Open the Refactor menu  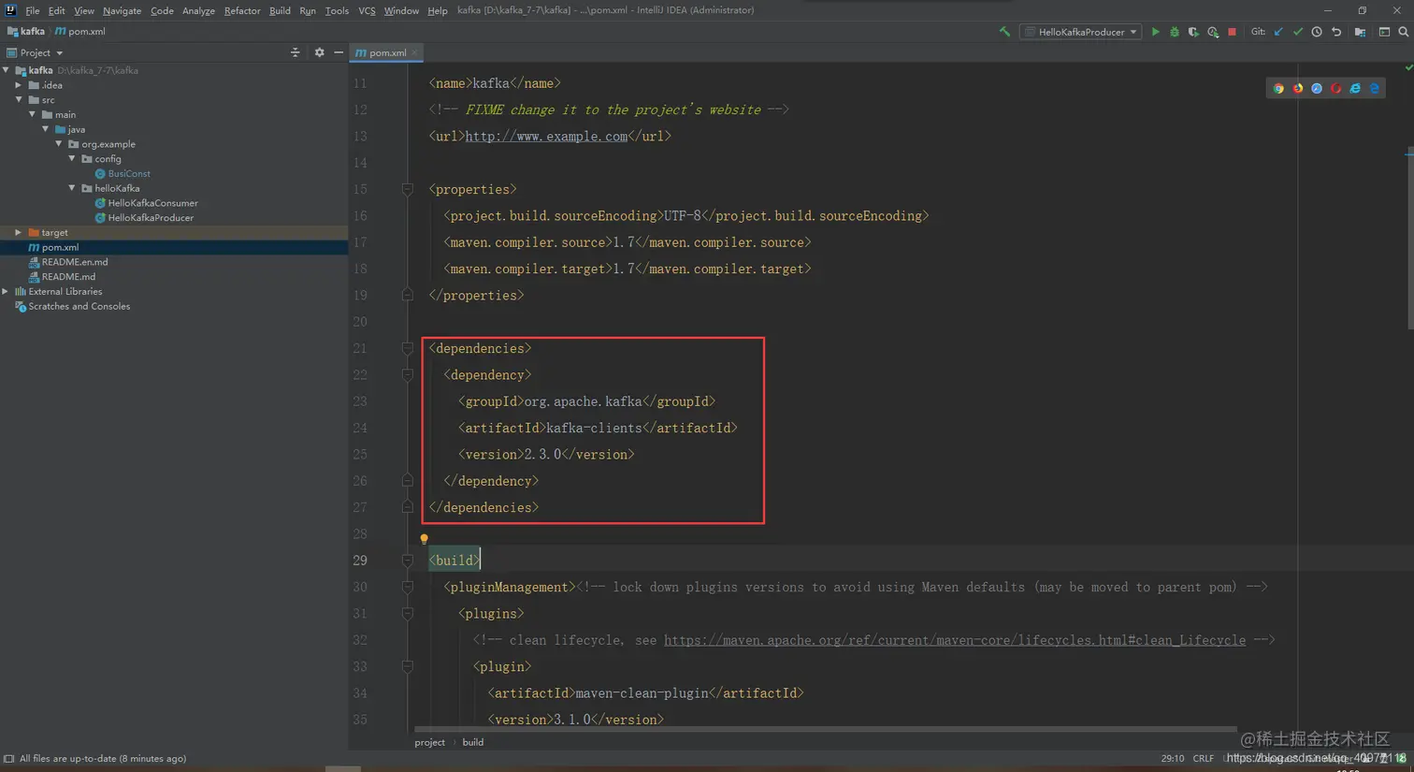(242, 10)
